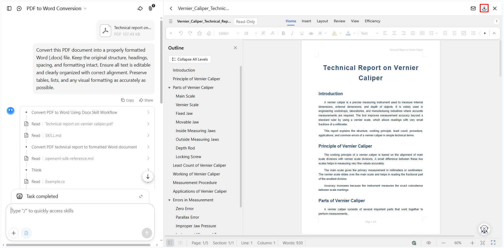504x248 pixels.
Task: Toggle underline formatting
Action: [x=302, y=33]
